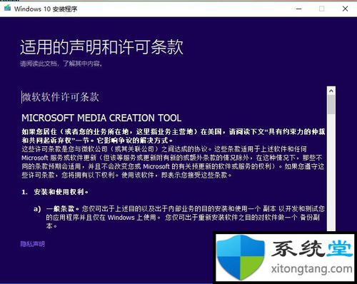
Task: Click the xitongtang.com watermark address
Action: click(x=311, y=269)
